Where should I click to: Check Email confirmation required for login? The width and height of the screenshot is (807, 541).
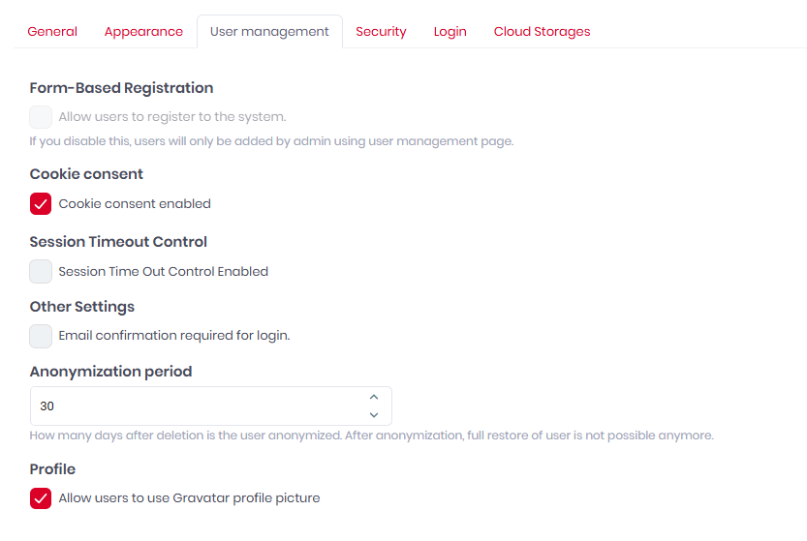[x=41, y=336]
